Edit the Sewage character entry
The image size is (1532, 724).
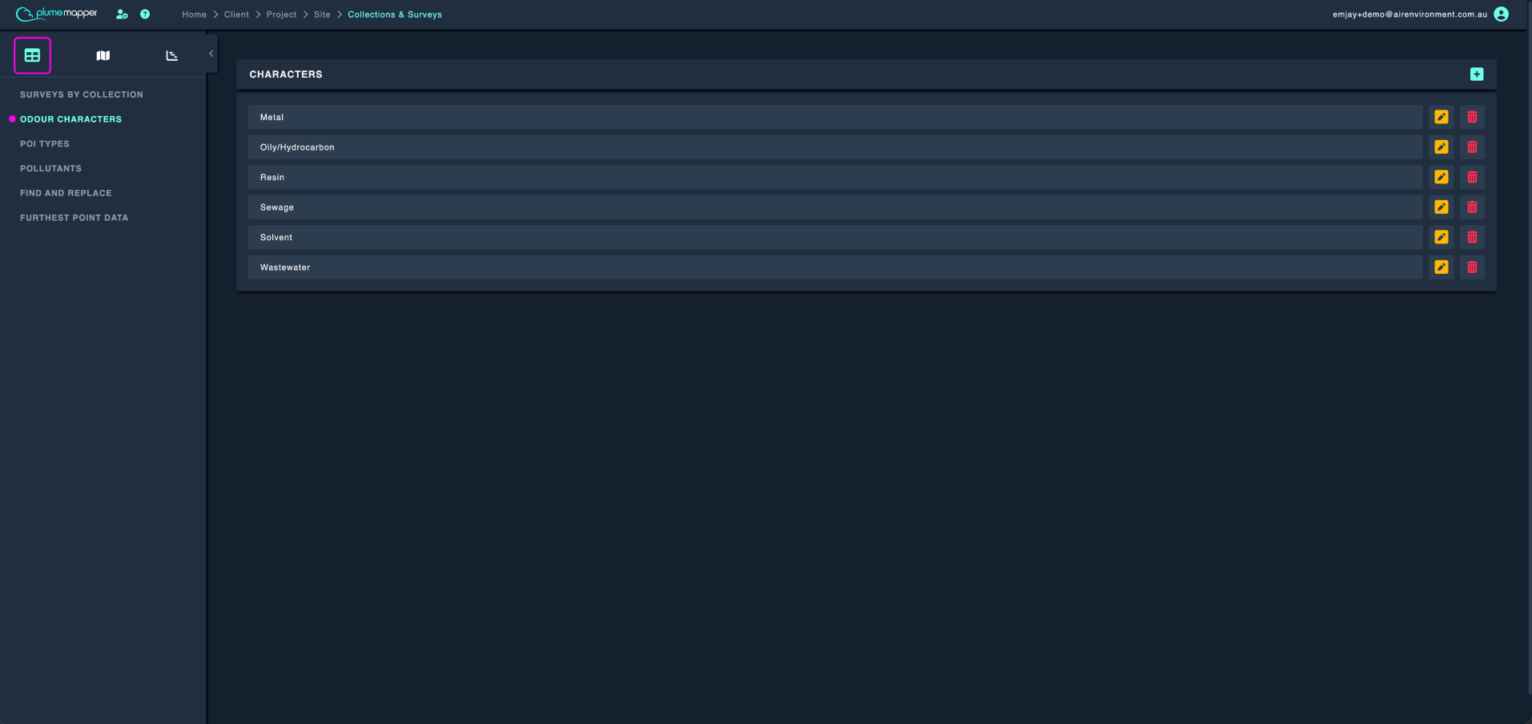1442,207
